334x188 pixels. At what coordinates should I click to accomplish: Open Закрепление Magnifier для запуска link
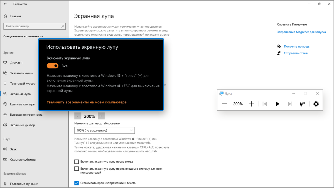point(301,32)
